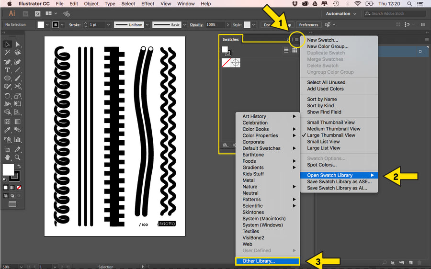This screenshot has width=431, height=269.
Task: Open the Effect menu in menu bar
Action: coord(147,4)
